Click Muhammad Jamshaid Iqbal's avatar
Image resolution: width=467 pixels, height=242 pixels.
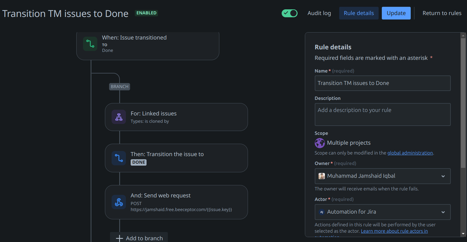322,176
